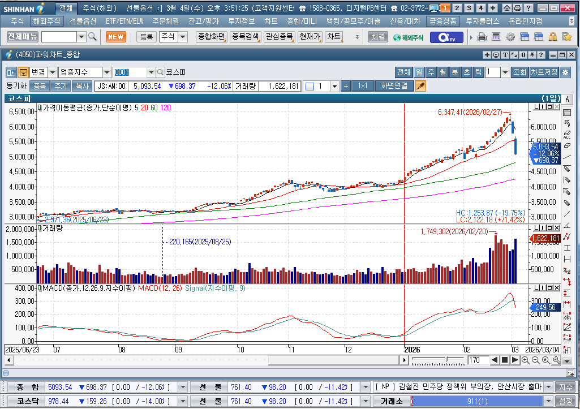Click the question mark help icon in the chart header

coord(541,55)
